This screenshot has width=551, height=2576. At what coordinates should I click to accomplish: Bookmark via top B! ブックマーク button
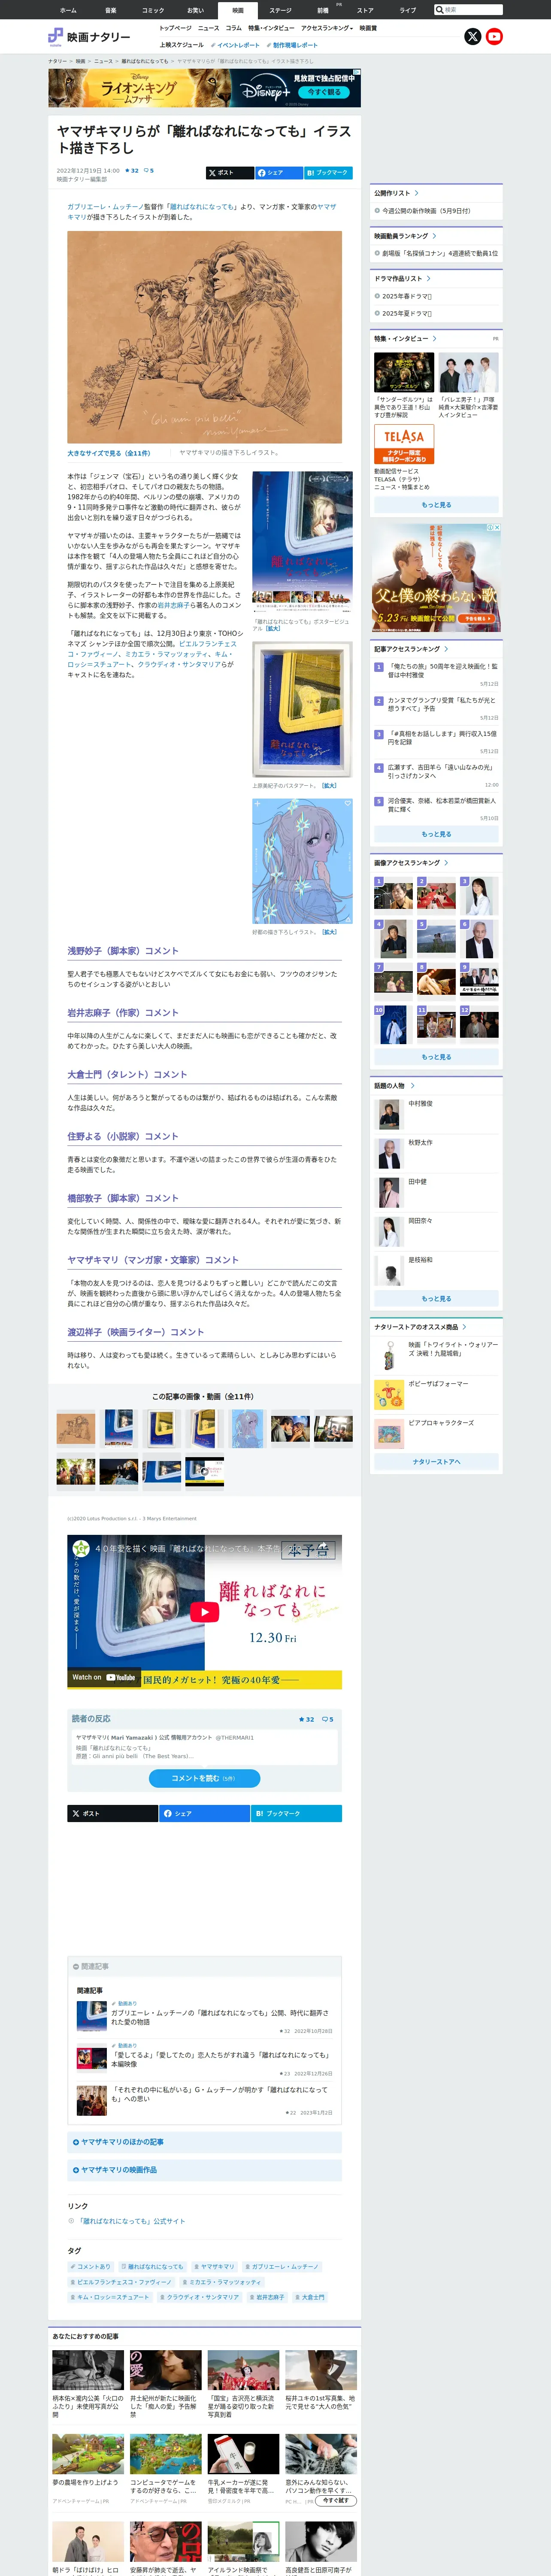[328, 173]
